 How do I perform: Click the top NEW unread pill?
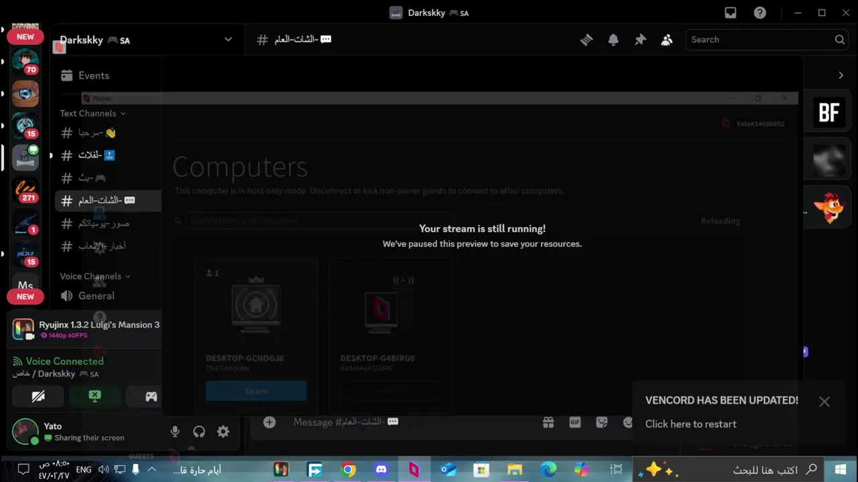[x=25, y=37]
